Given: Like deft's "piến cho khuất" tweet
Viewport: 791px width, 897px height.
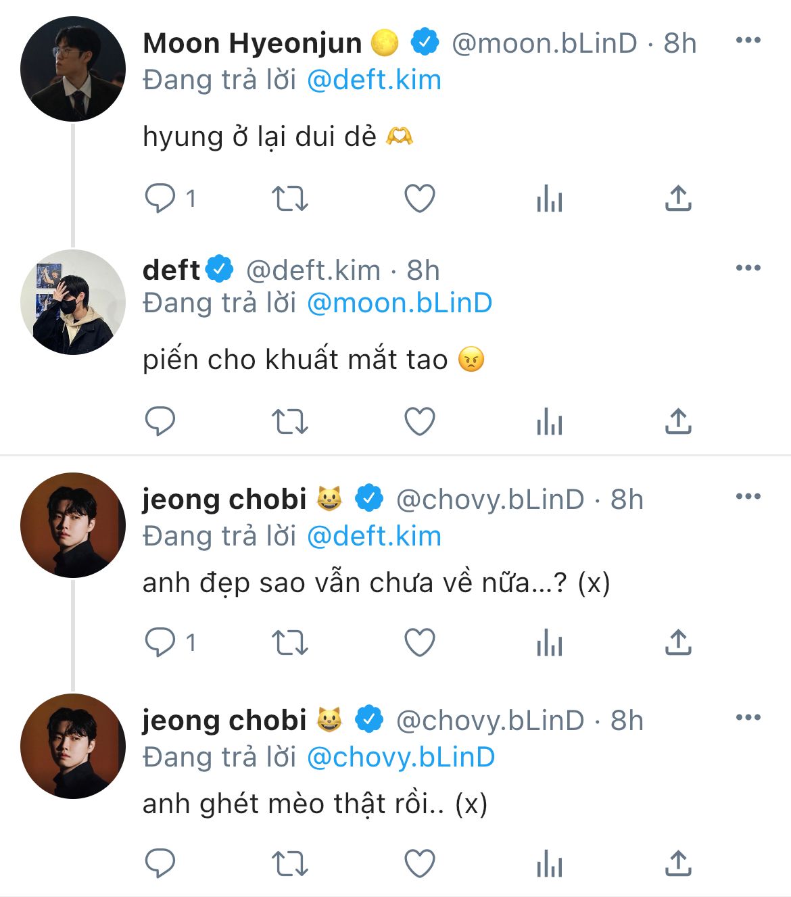Looking at the screenshot, I should tap(419, 421).
